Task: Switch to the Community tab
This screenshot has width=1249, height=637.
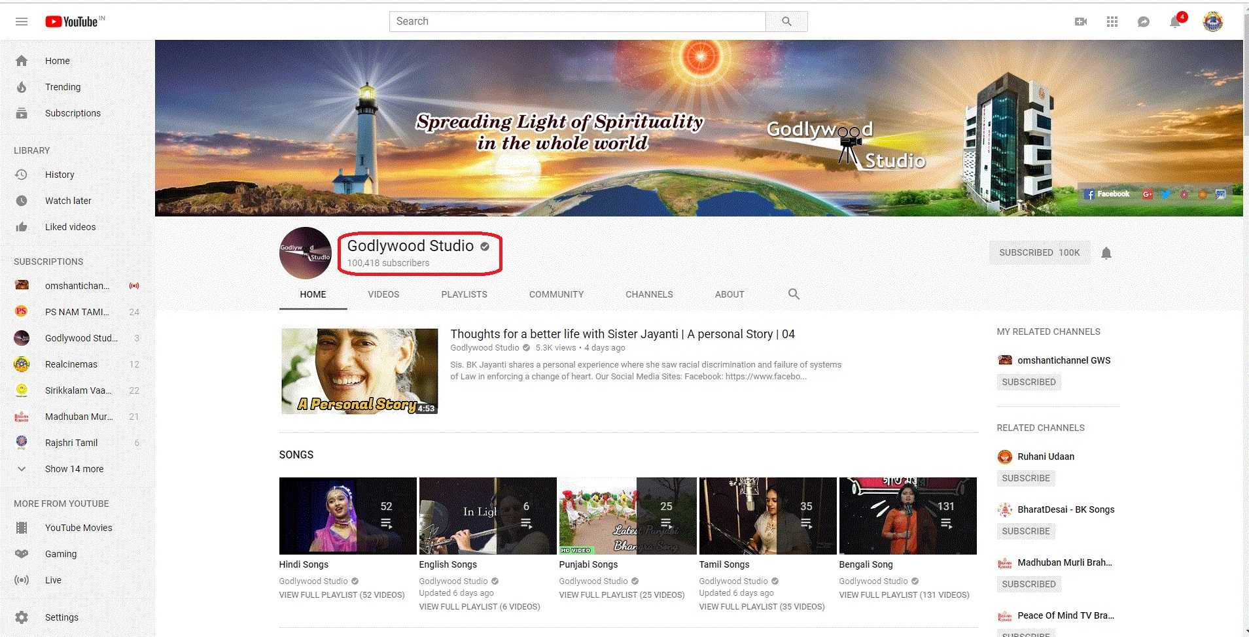Action: (x=556, y=294)
